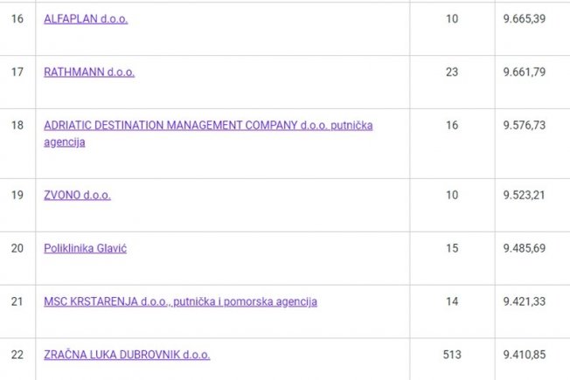Click the 9.576,73 value
Image resolution: width=570 pixels, height=380 pixels.
(x=524, y=126)
